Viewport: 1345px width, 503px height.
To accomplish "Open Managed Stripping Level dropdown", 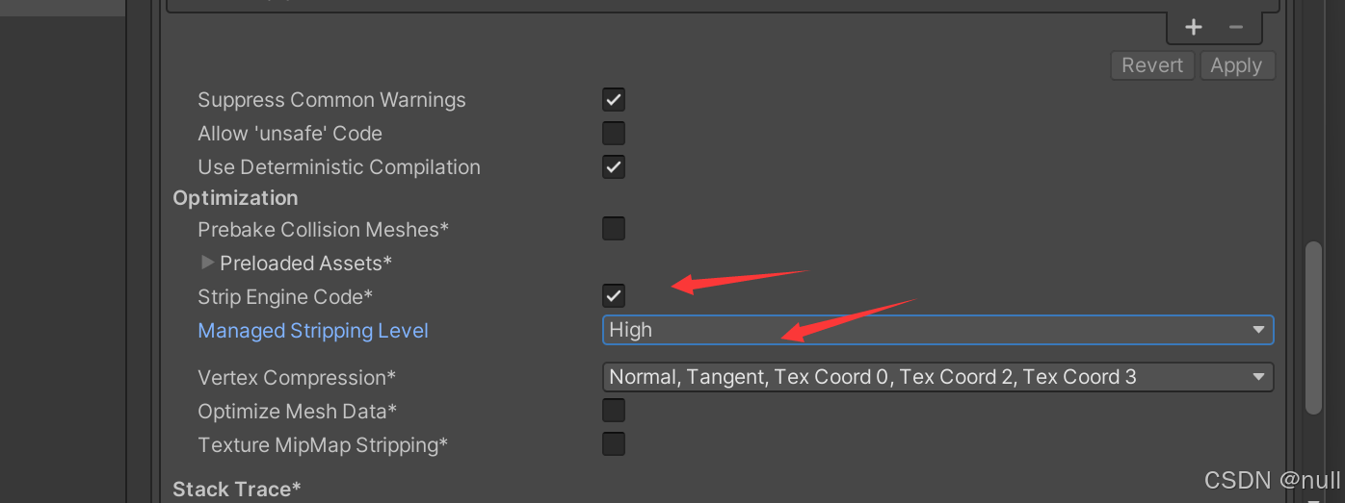I will coord(937,330).
